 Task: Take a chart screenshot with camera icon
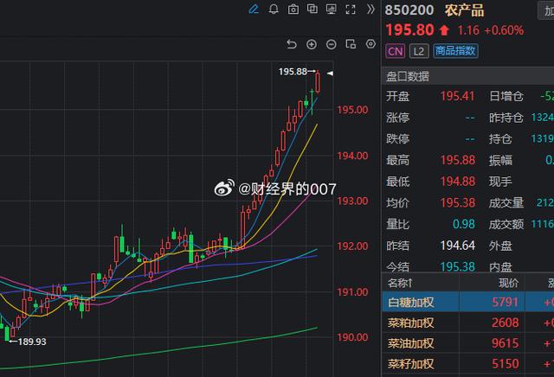point(293,10)
